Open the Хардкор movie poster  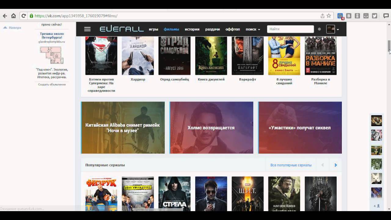(x=138, y=56)
